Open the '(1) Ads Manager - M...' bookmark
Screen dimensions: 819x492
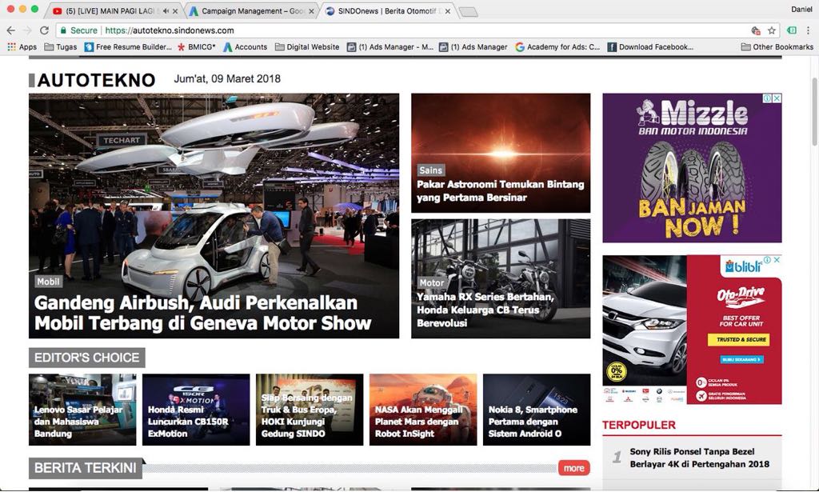click(390, 47)
